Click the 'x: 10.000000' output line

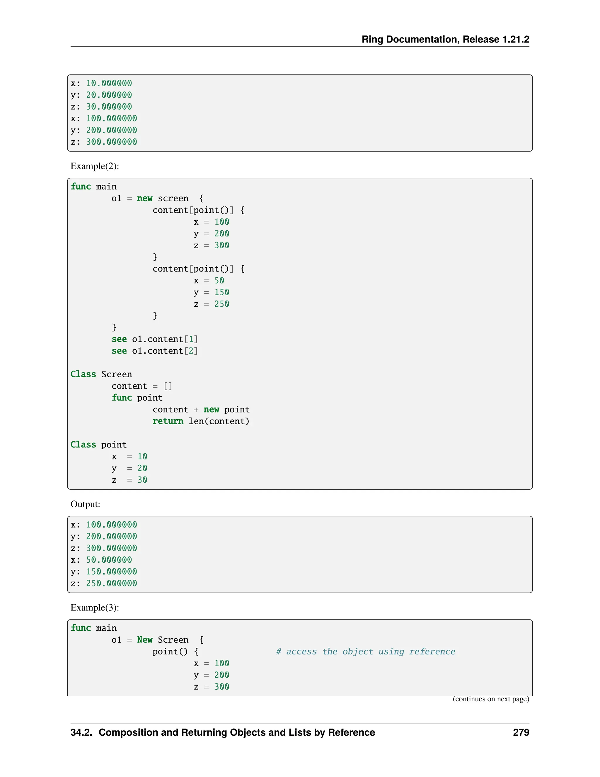[x=101, y=83]
